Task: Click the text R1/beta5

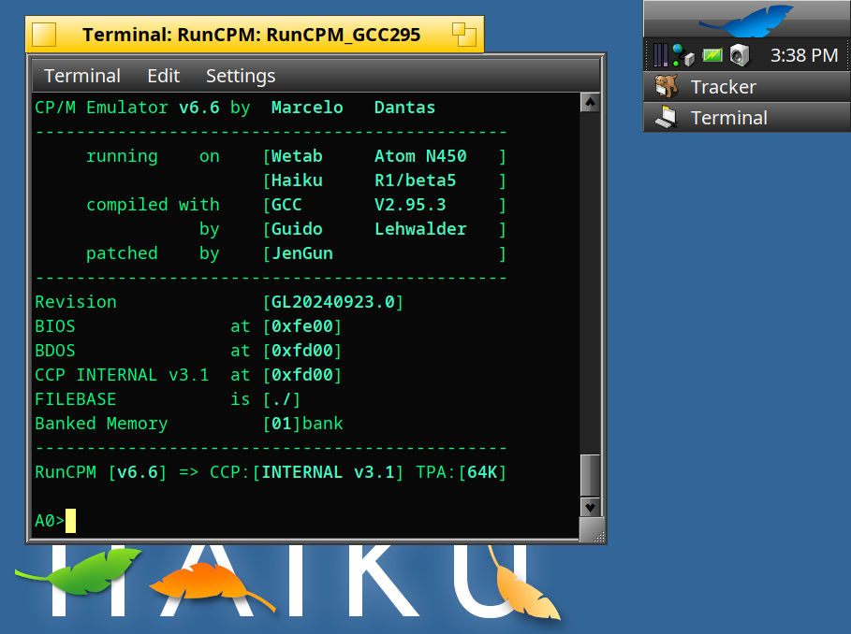Action: coord(415,180)
